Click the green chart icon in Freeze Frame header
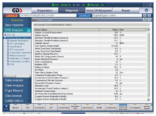 [x=145, y=20]
